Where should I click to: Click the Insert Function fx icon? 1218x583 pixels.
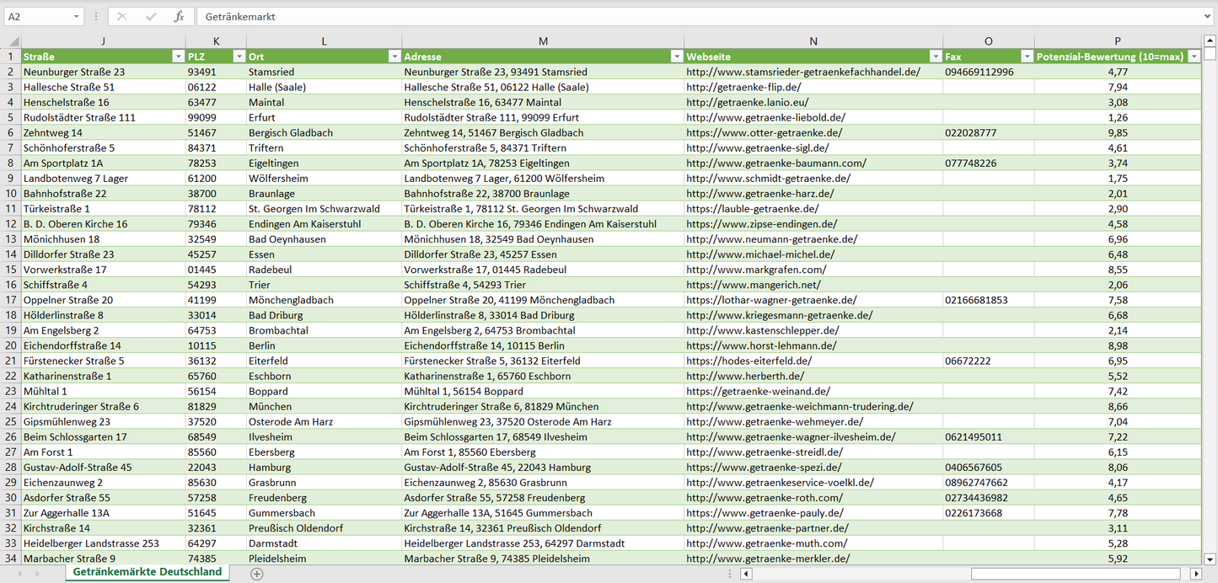point(179,17)
